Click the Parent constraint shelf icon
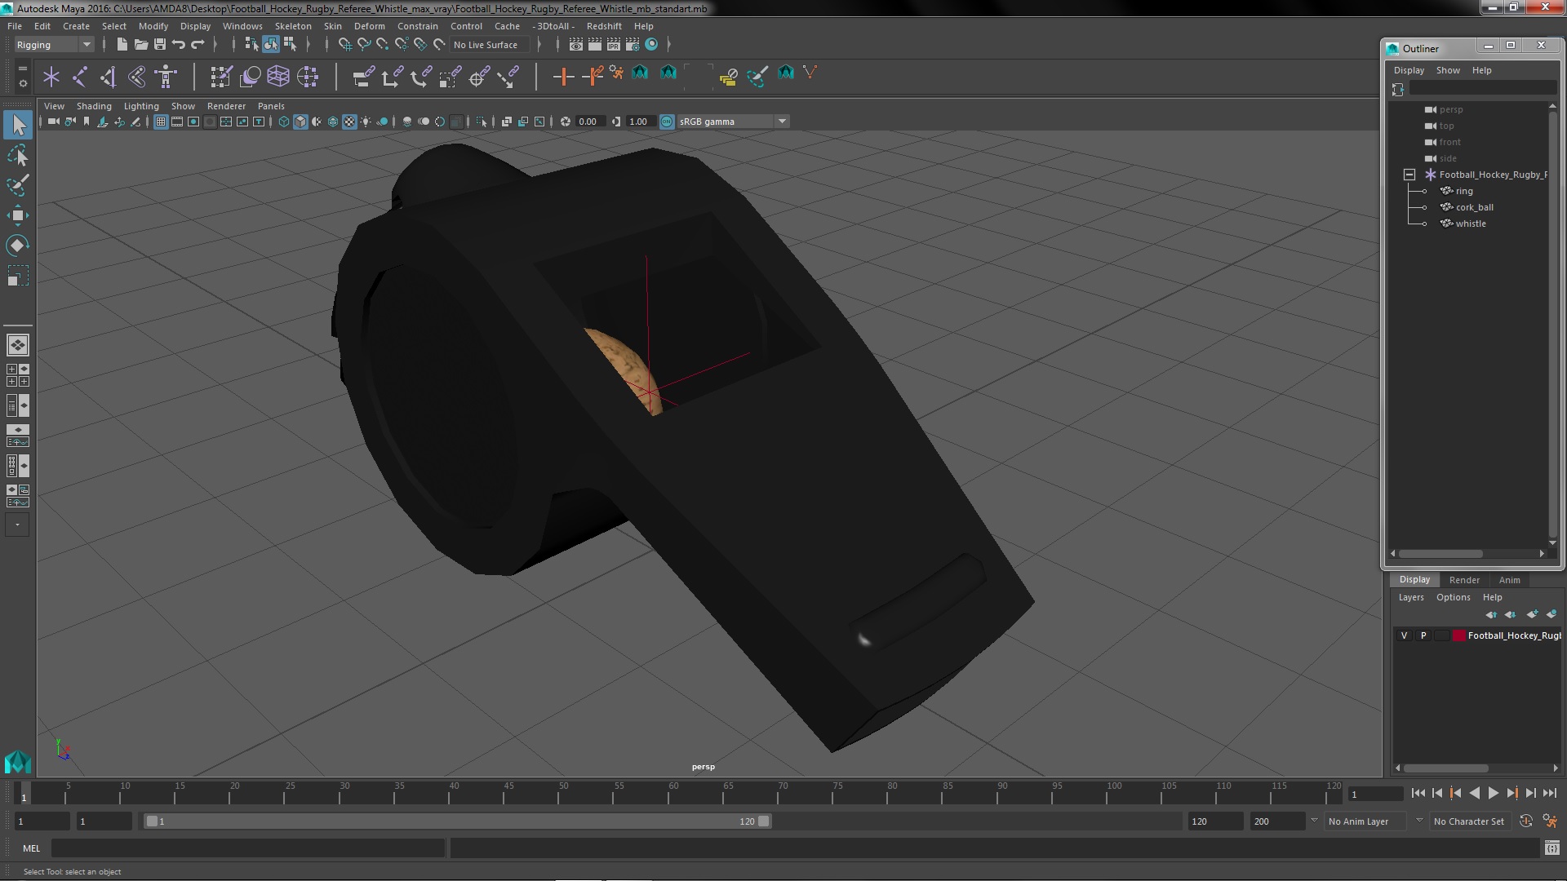The image size is (1567, 881). pyautogui.click(x=363, y=77)
